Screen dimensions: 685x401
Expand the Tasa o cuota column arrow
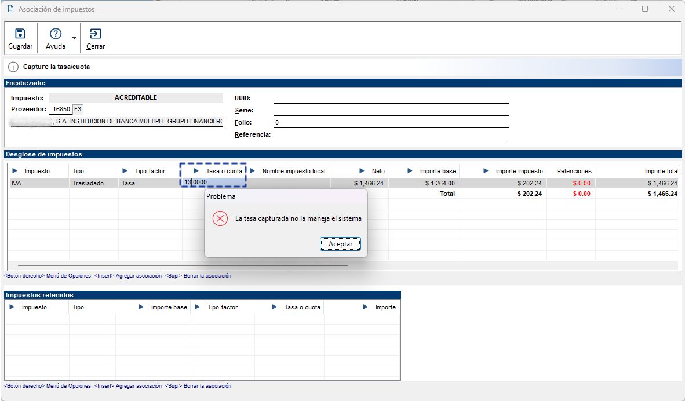pos(196,171)
